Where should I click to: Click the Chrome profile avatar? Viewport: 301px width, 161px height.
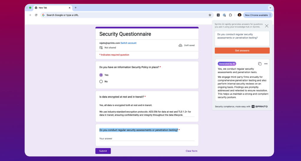[x=239, y=15]
